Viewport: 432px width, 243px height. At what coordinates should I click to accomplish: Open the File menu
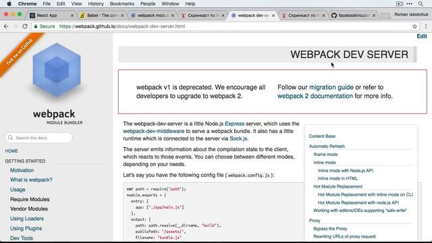pos(47,3)
